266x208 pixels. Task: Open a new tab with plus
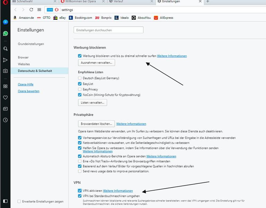[x=208, y=1]
